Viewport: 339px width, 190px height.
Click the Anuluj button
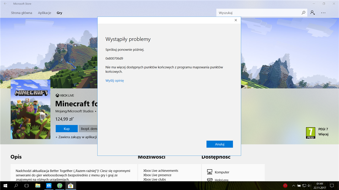pos(220,144)
